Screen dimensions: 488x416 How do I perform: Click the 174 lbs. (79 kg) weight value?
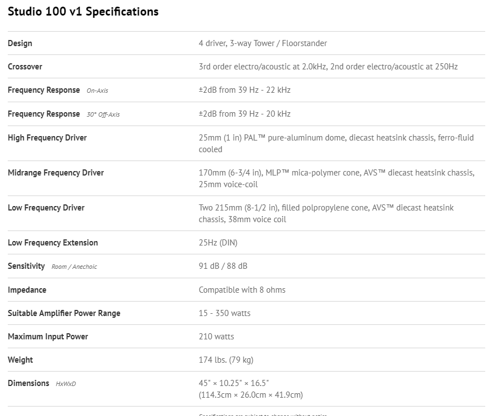coord(225,360)
